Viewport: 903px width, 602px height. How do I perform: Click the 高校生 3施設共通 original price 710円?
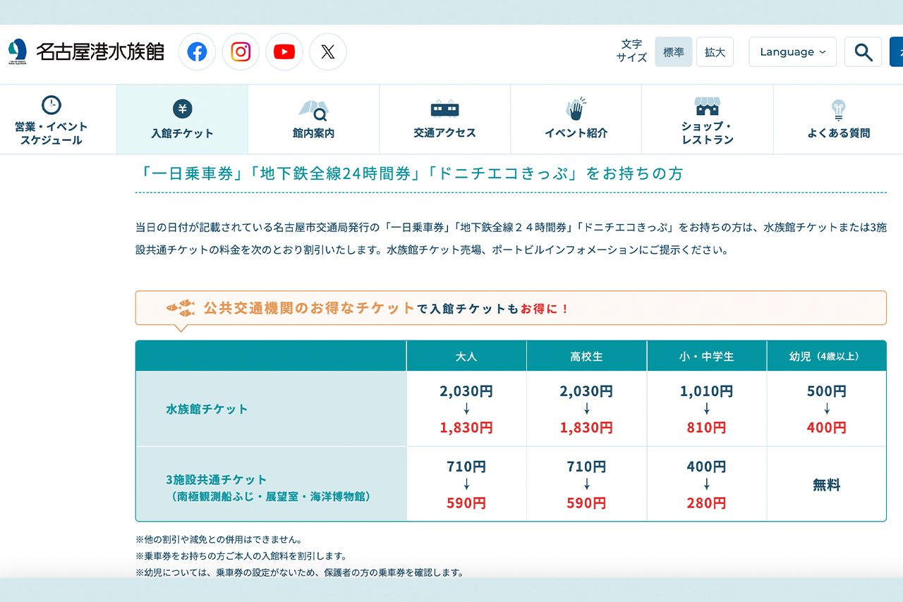[586, 467]
